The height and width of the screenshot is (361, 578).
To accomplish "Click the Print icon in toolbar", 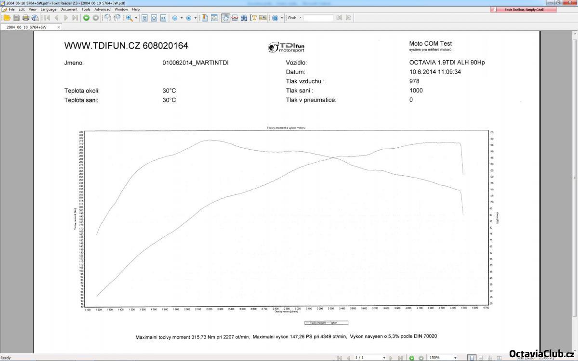I will tap(26, 18).
